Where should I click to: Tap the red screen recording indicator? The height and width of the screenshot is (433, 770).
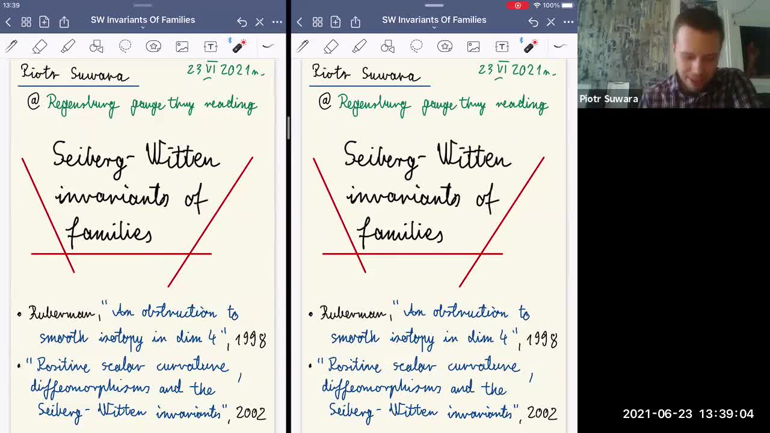coord(517,5)
